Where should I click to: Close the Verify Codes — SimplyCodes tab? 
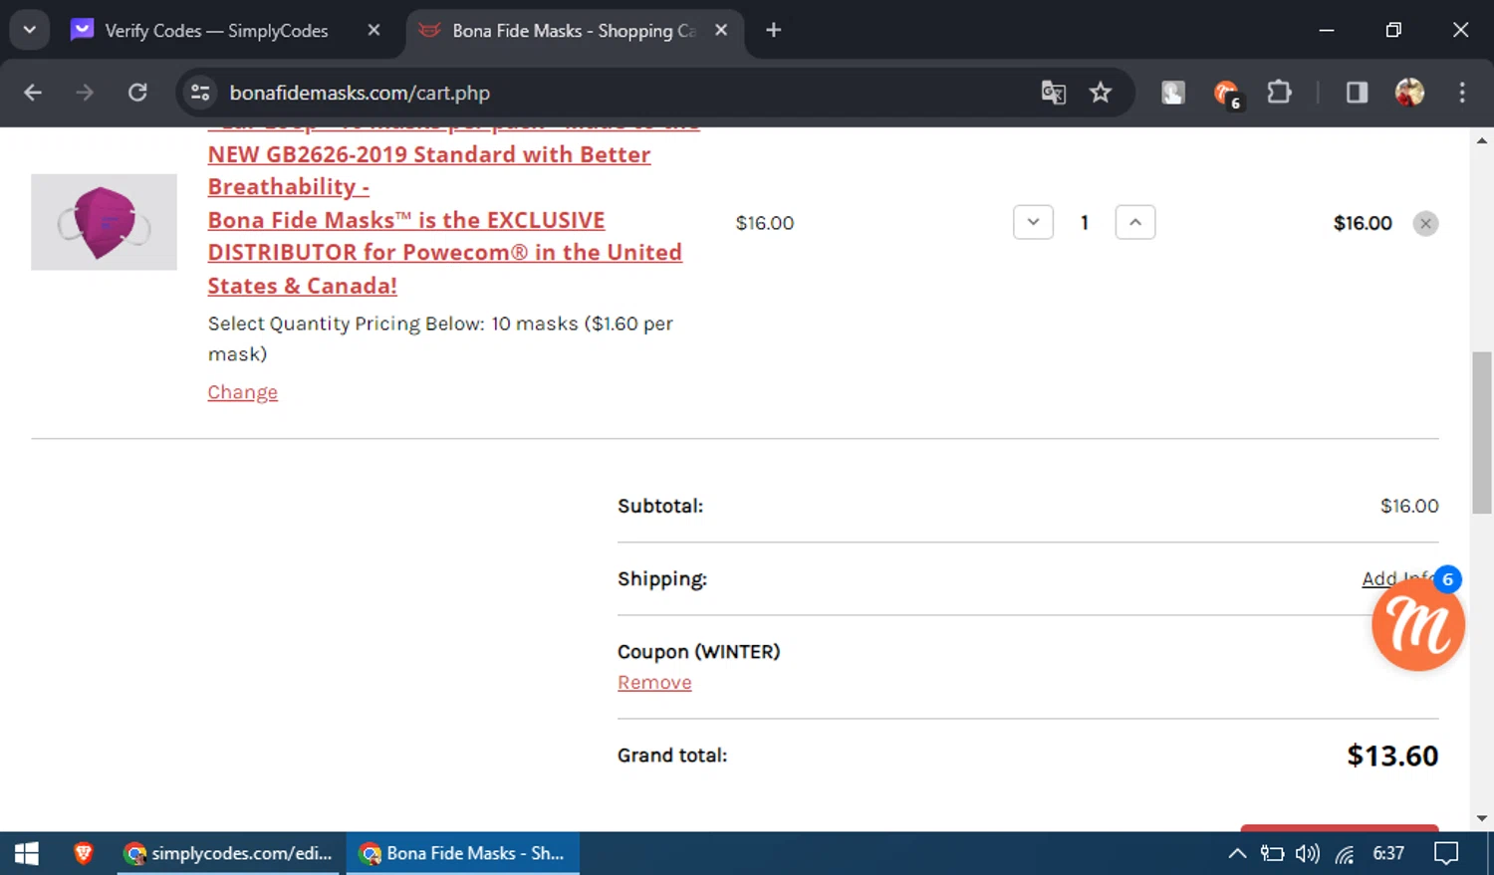click(373, 31)
